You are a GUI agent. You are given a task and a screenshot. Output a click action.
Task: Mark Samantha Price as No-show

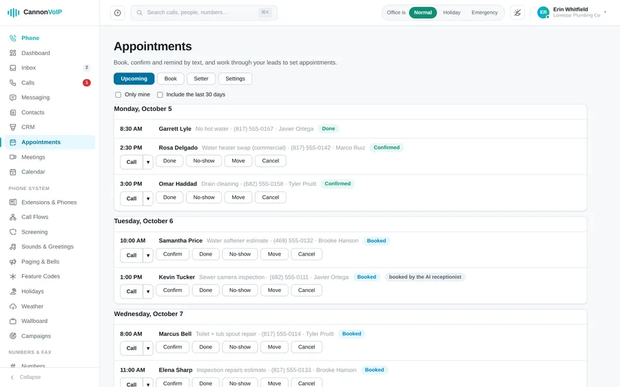240,254
